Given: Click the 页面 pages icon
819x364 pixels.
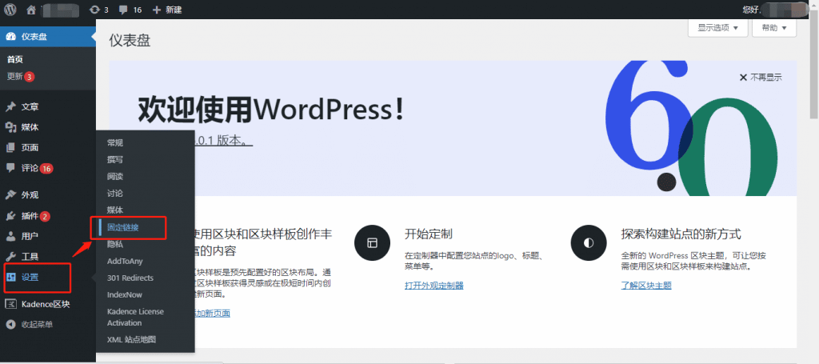Looking at the screenshot, I should click(x=10, y=148).
